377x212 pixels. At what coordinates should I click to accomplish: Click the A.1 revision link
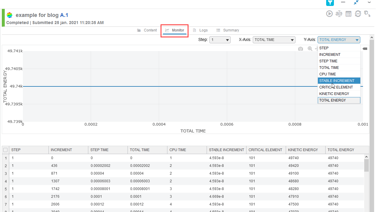pyautogui.click(x=64, y=15)
